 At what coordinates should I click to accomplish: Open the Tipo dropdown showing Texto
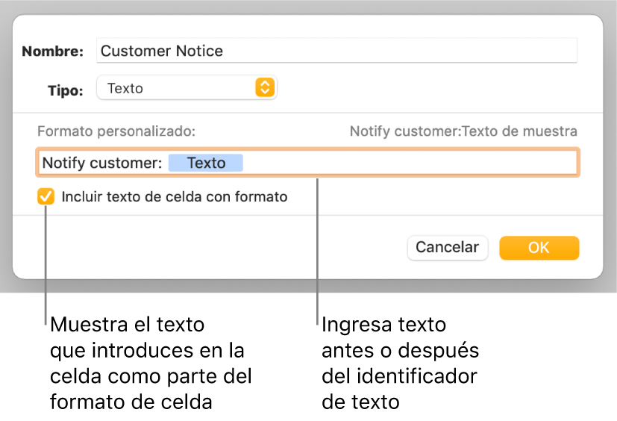[x=187, y=87]
